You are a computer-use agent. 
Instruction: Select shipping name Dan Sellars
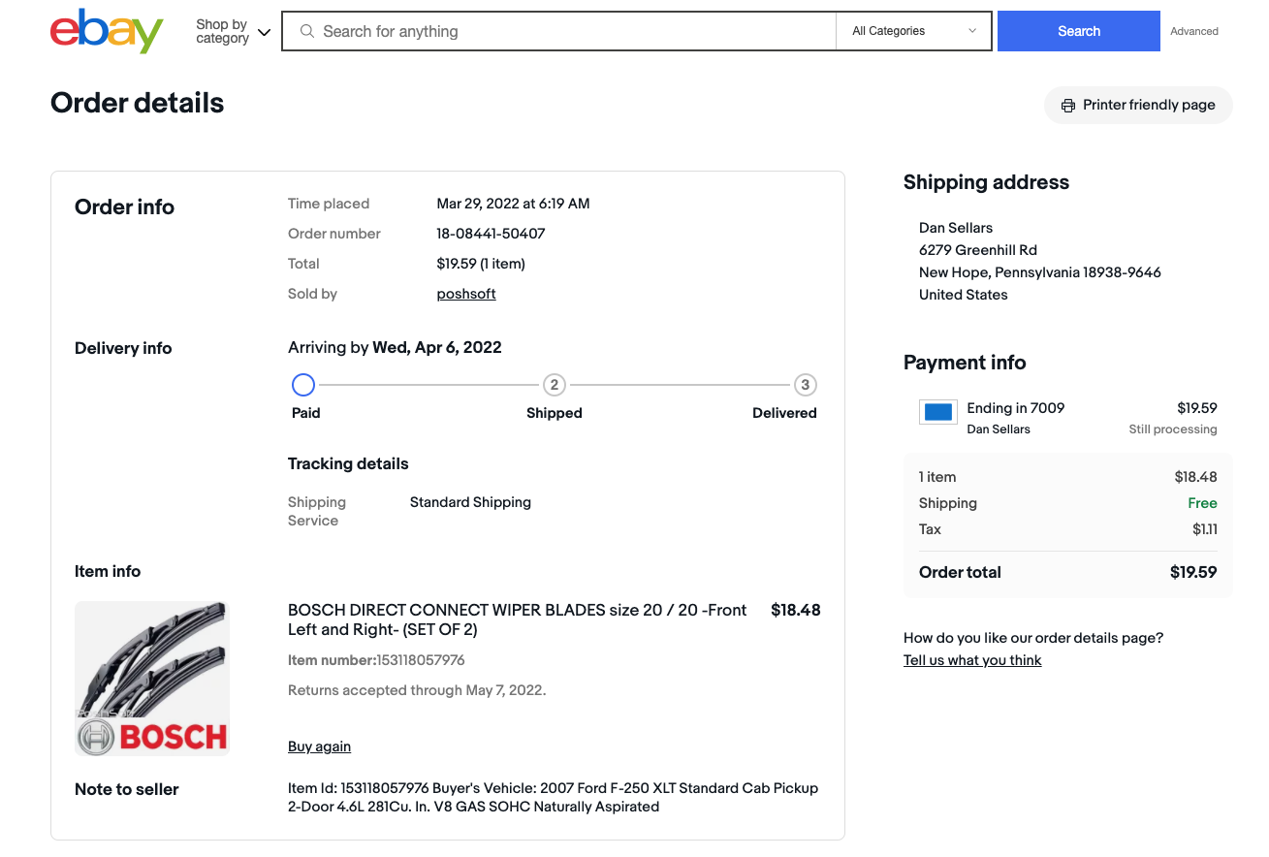click(956, 228)
